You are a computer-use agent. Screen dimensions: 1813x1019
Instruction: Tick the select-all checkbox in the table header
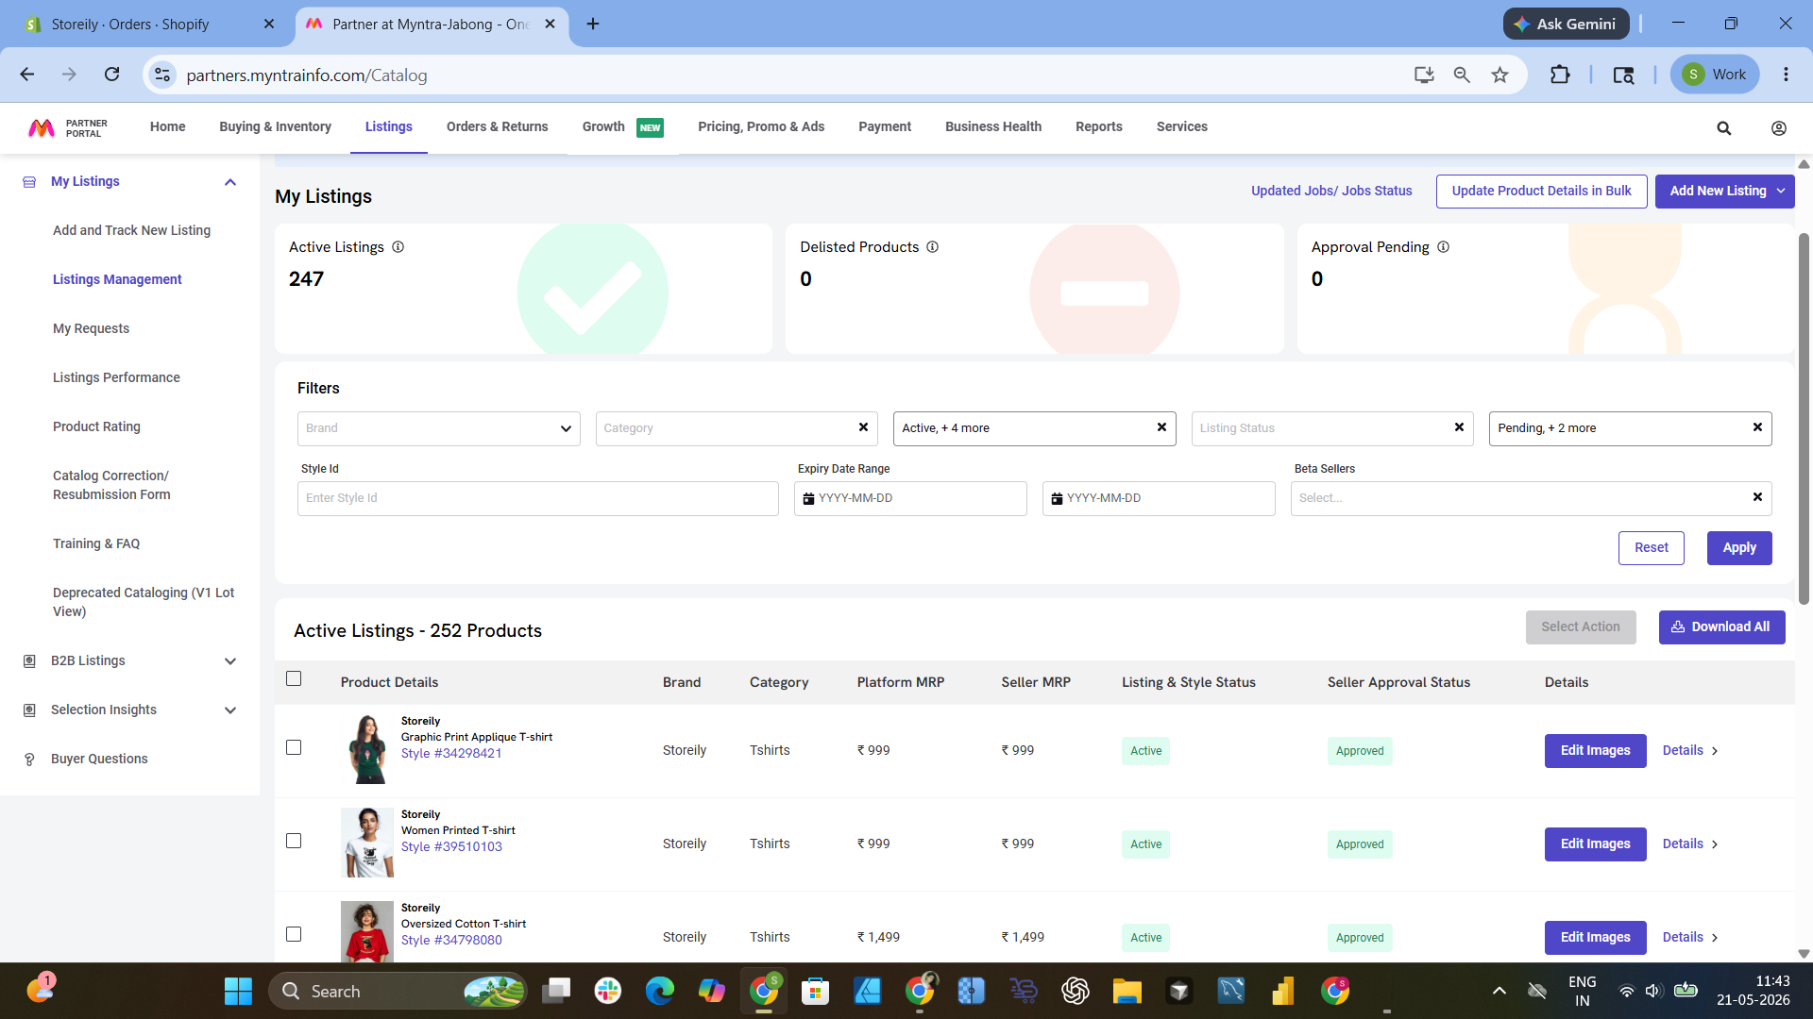(294, 678)
